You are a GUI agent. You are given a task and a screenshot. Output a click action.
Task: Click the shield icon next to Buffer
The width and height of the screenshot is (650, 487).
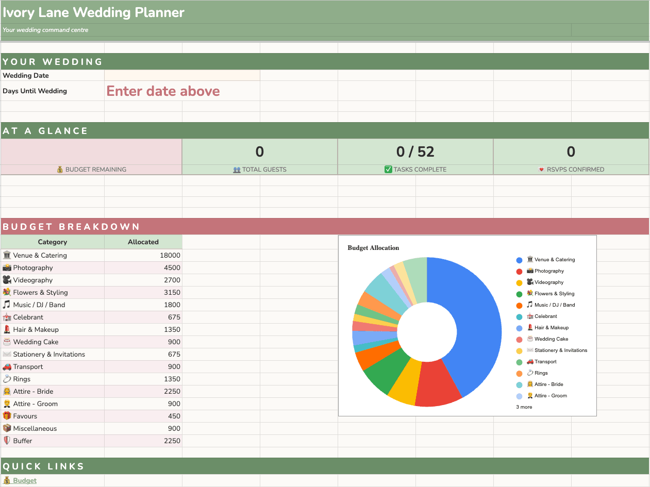6,441
